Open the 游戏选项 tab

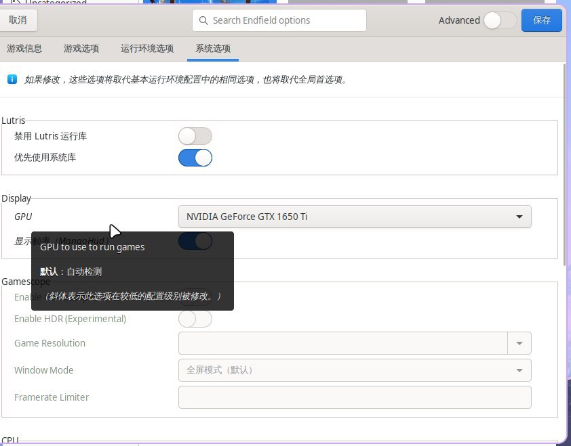[x=81, y=49]
